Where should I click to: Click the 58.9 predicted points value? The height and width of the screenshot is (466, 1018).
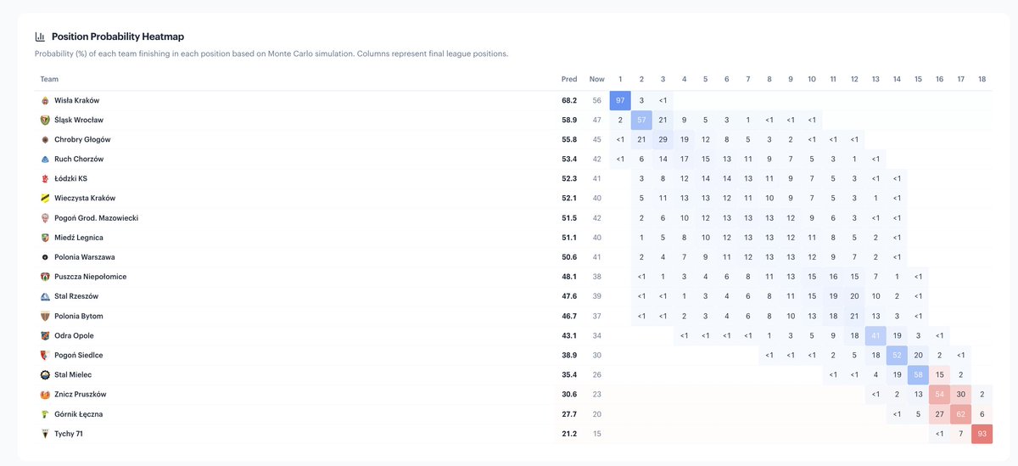(x=569, y=120)
